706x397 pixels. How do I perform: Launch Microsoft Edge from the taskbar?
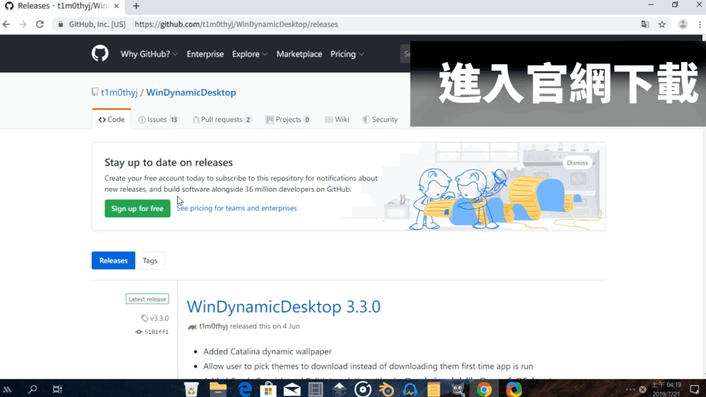coord(244,389)
